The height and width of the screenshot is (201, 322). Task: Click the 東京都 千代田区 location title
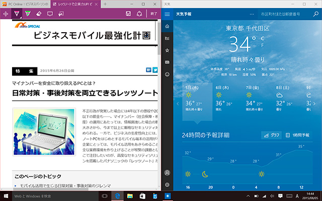click(x=248, y=28)
